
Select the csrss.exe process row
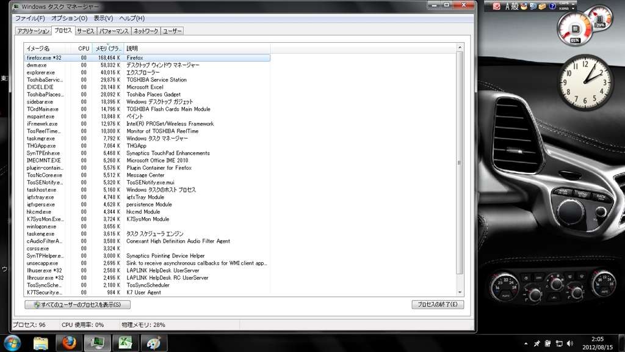tap(147, 248)
